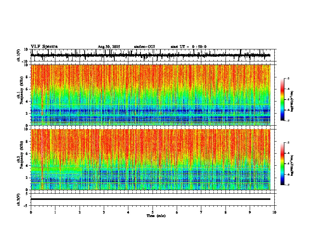Click tick label 6 on the Time axis
This screenshot has height=238, width=309.
coord(177,212)
